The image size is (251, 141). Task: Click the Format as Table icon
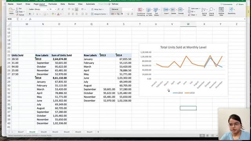coord(148,10)
